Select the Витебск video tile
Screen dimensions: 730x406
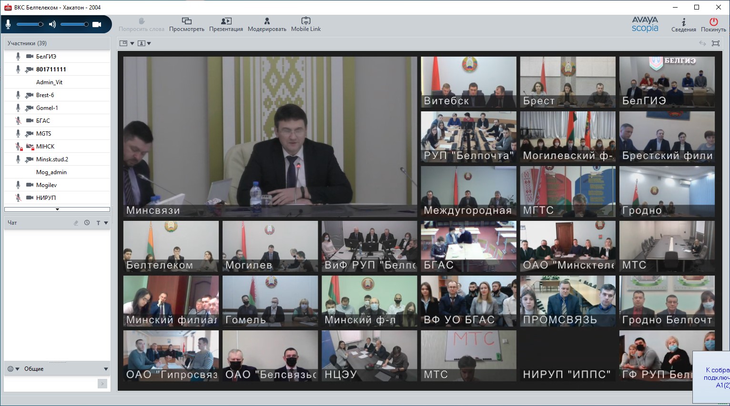tap(468, 82)
